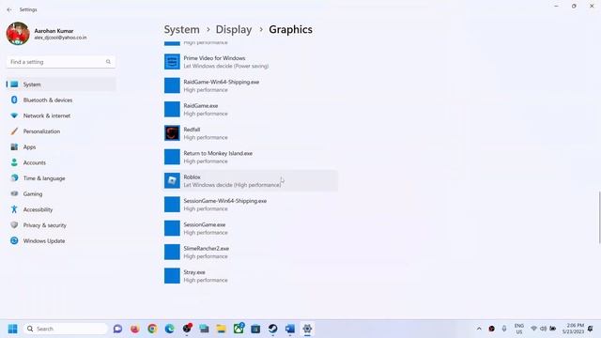Click the Prime Video app icon
The width and height of the screenshot is (601, 338).
172,62
